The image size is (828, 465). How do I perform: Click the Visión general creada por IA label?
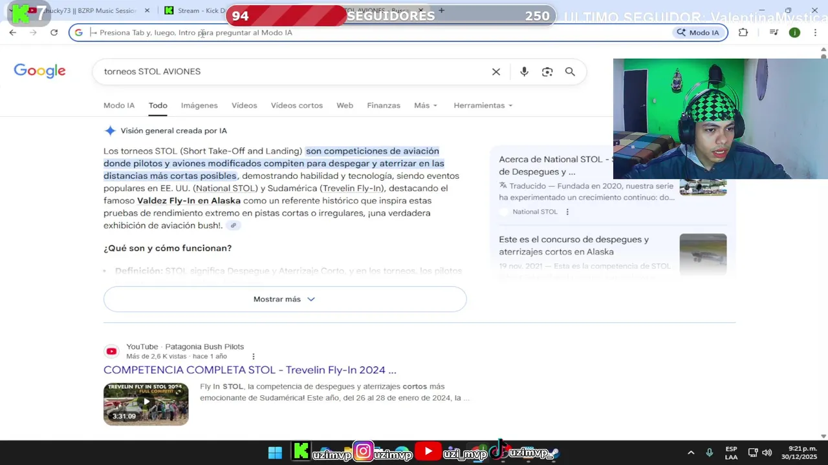173,131
